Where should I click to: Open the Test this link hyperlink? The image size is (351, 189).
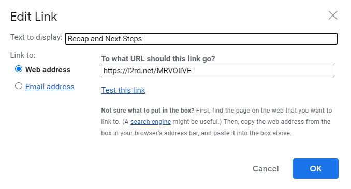tap(123, 90)
